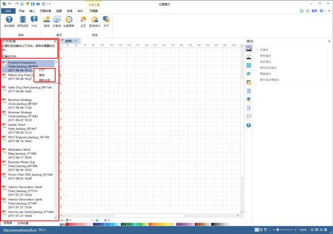Click Undo in the quick access toolbar

[x=9, y=4]
